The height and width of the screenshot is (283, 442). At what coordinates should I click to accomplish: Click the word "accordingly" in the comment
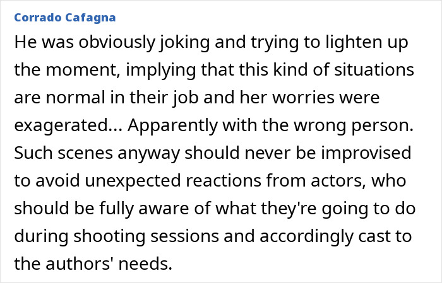point(306,236)
